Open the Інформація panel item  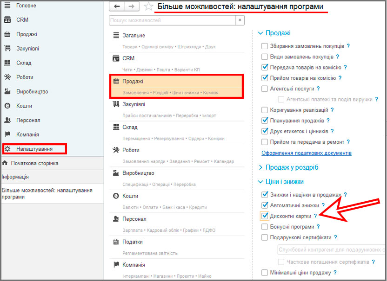pos(15,177)
